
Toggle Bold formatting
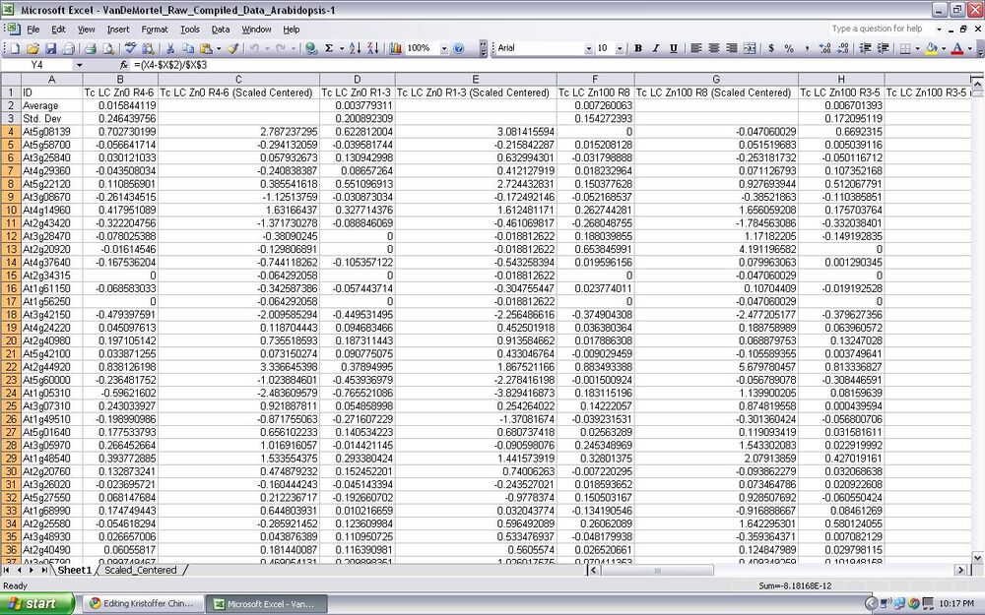[x=638, y=48]
